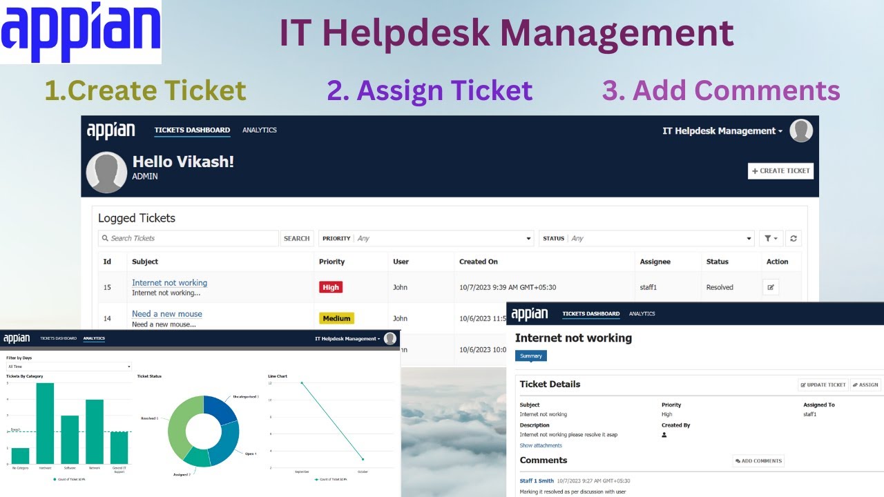The height and width of the screenshot is (497, 884).
Task: Click the edit action icon for ticket 15
Action: click(x=771, y=287)
